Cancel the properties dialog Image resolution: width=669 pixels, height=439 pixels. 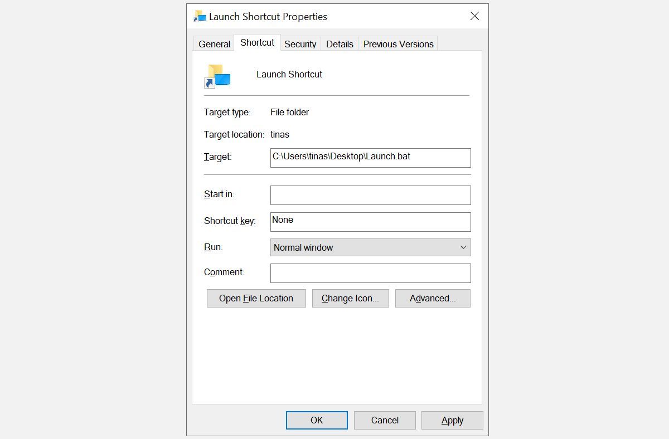coord(384,420)
